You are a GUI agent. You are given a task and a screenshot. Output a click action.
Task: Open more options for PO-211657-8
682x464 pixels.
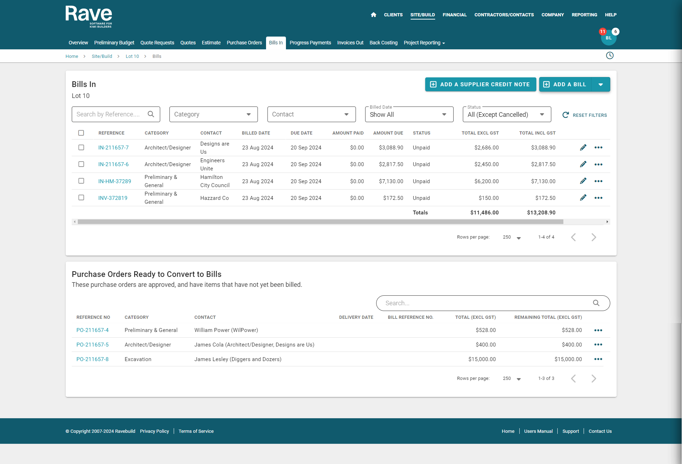coord(598,359)
